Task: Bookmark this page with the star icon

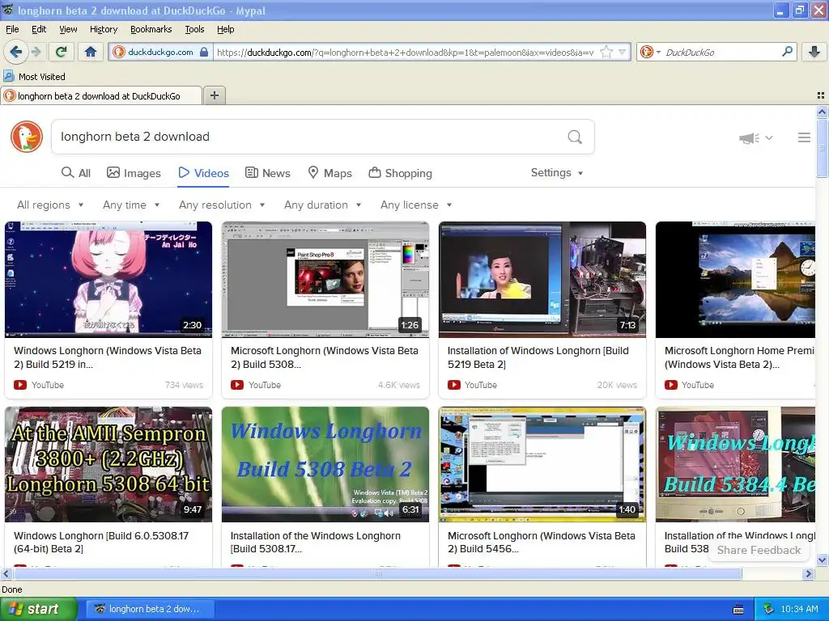Action: (x=606, y=52)
